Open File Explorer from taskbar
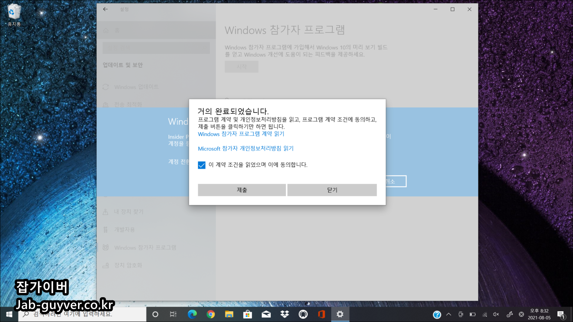 pos(229,314)
